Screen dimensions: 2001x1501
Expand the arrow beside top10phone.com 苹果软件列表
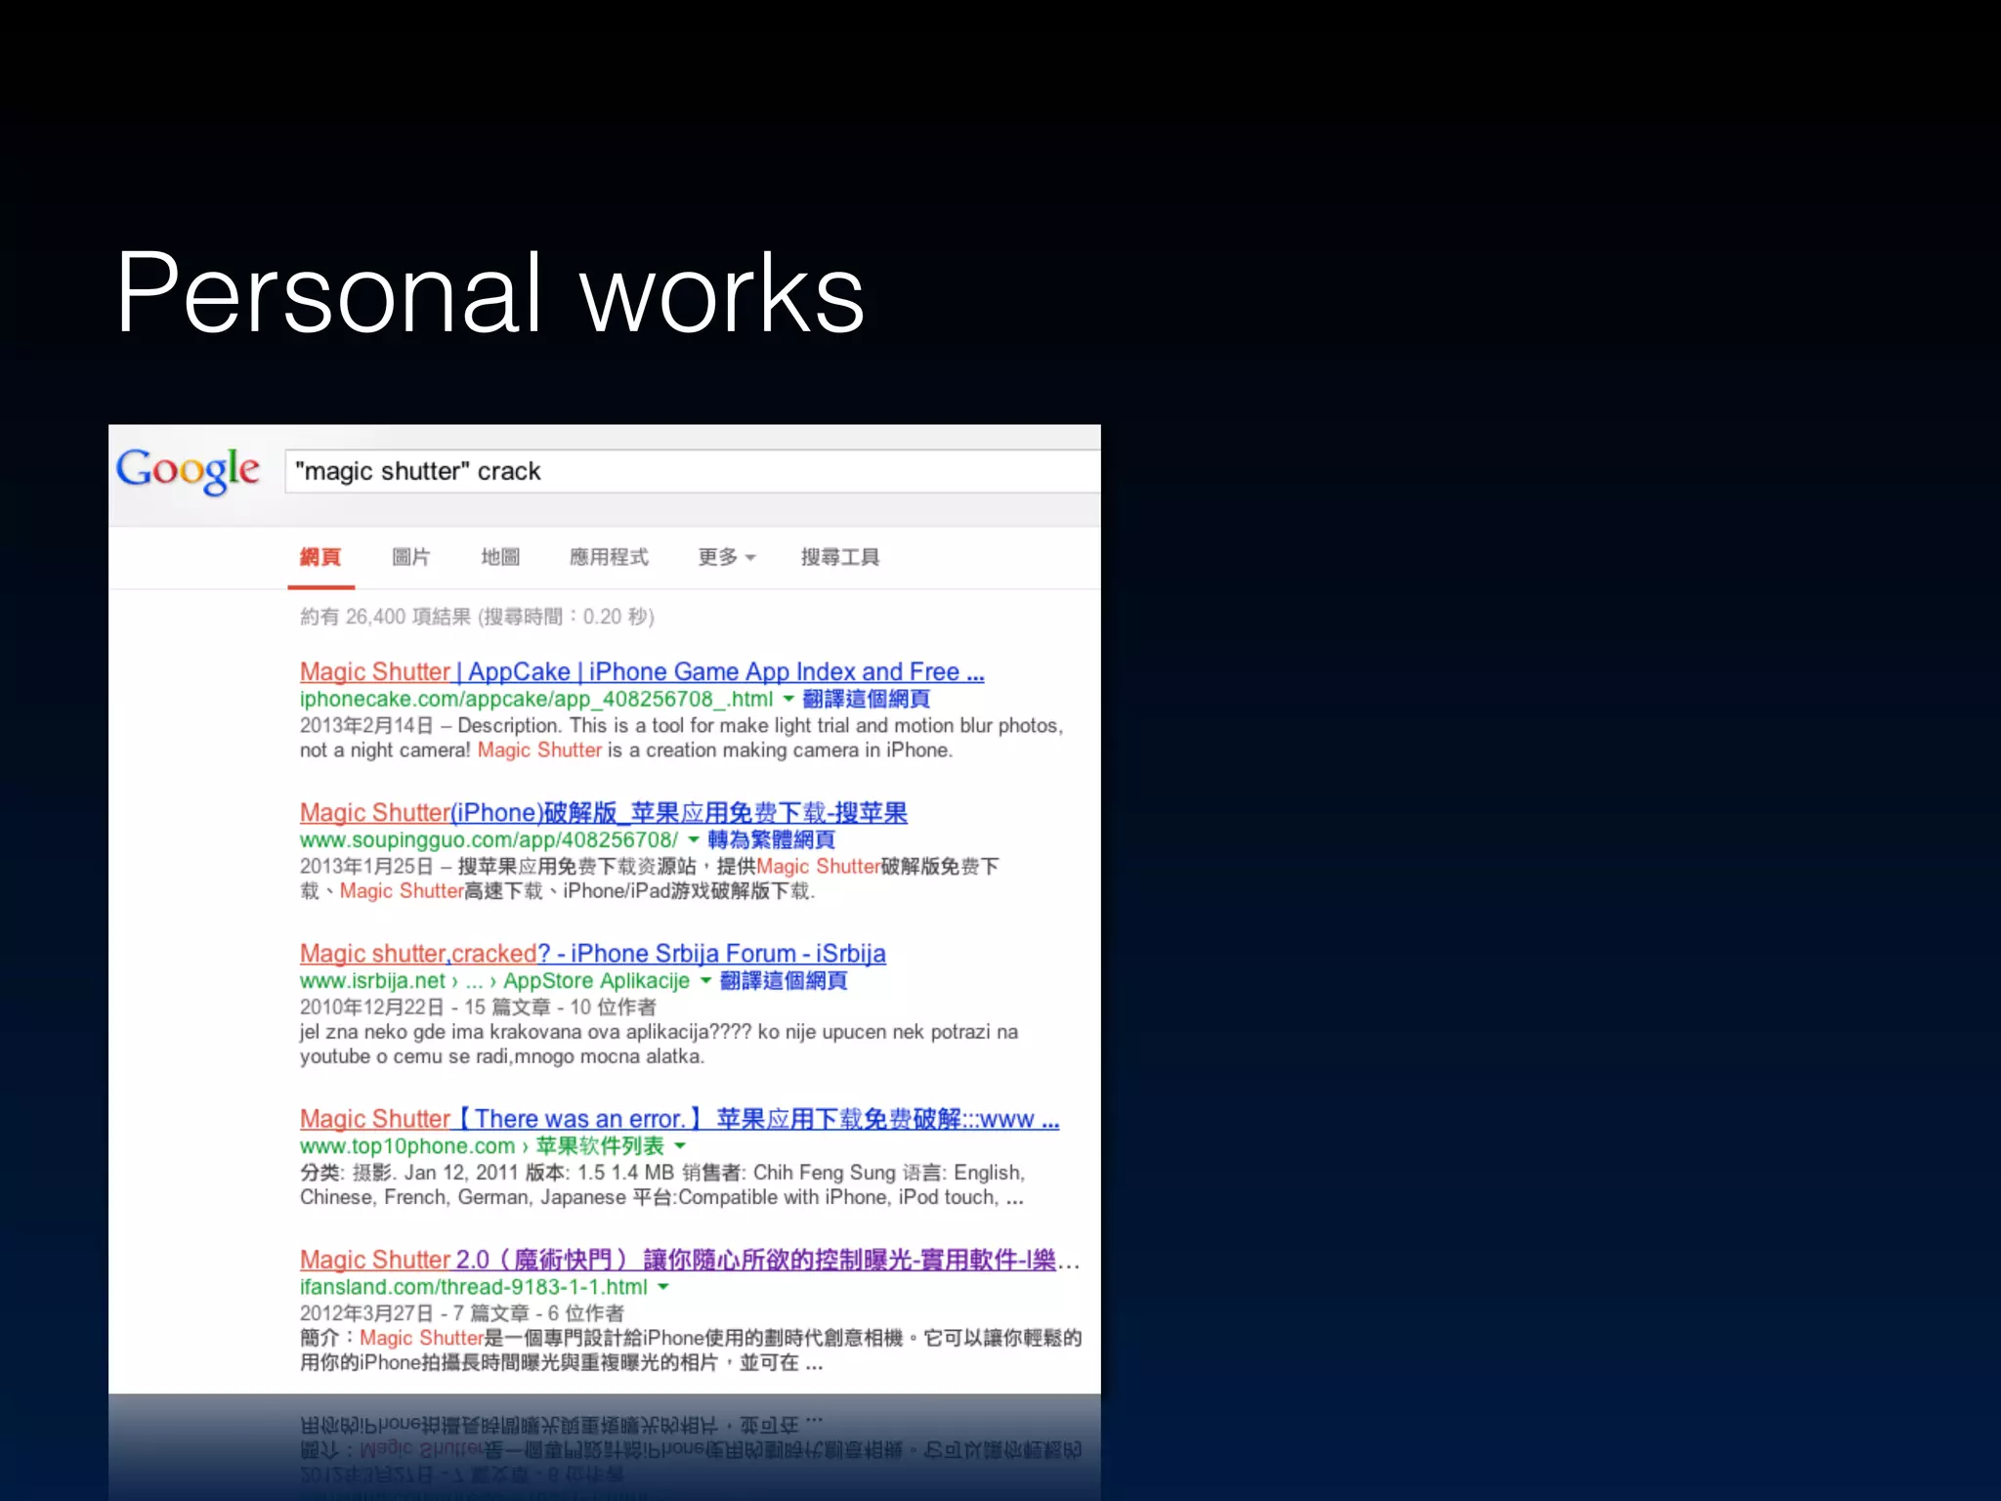click(x=680, y=1145)
